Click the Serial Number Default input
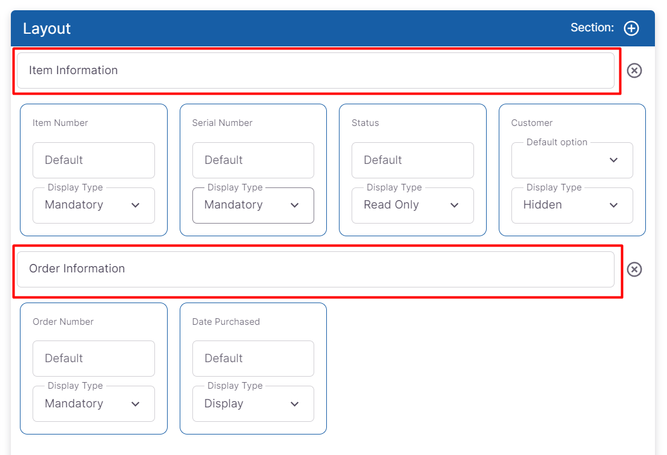The width and height of the screenshot is (667, 455). click(x=253, y=160)
